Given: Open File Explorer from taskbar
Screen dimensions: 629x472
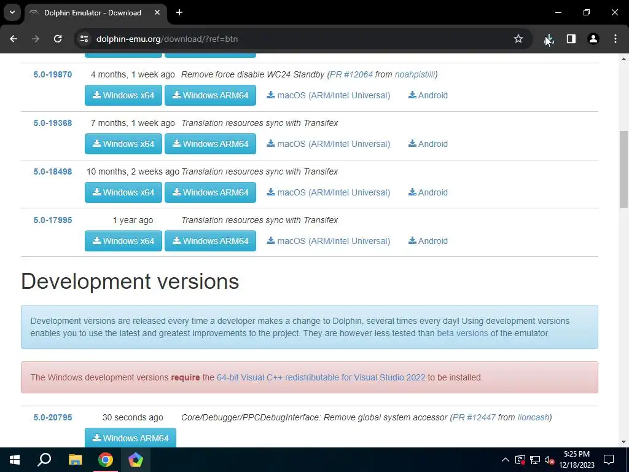Looking at the screenshot, I should coord(75,460).
